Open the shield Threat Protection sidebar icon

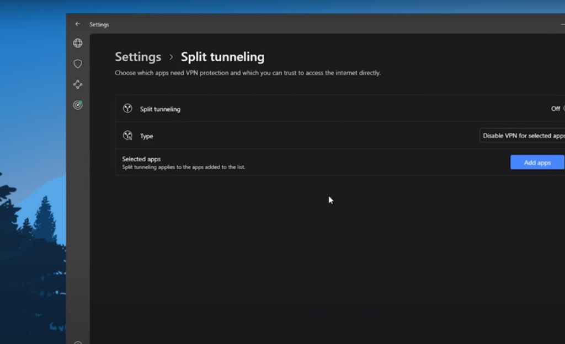pos(78,64)
